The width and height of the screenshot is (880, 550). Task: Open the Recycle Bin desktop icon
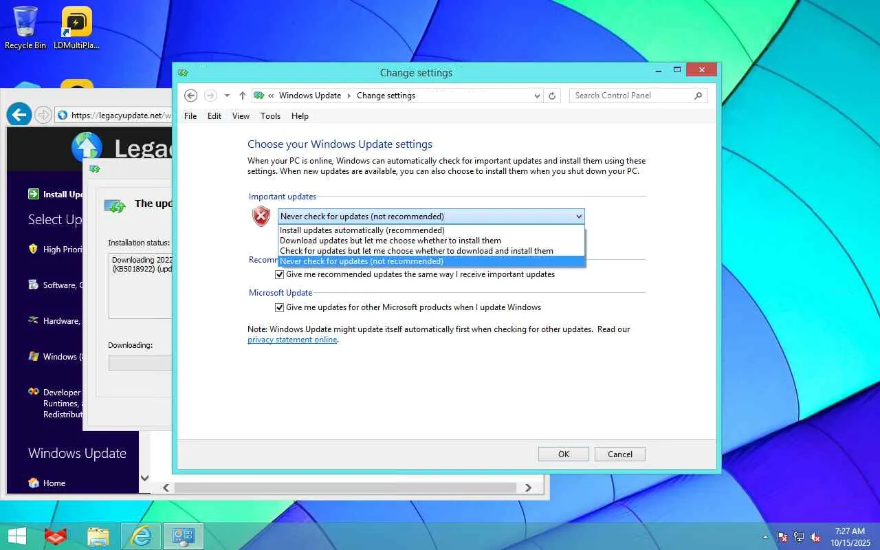click(x=25, y=27)
